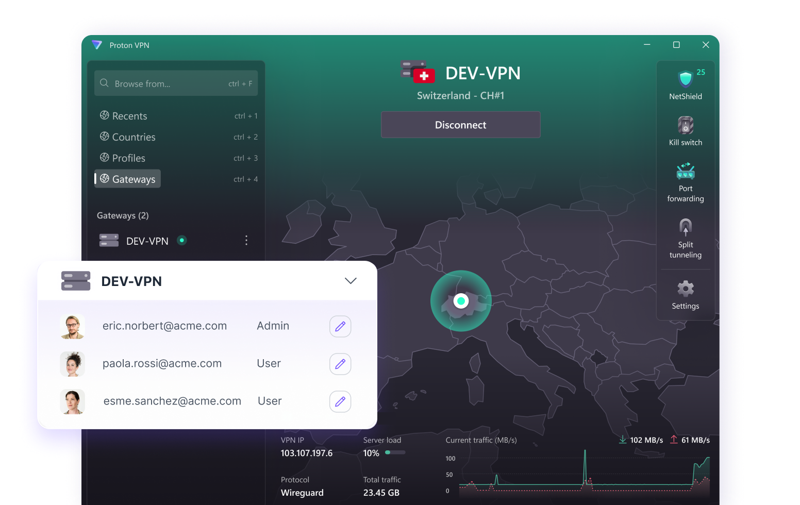Viewport: 800px width, 505px height.
Task: Edit eric.norbert@acme.com user entry
Action: click(x=340, y=326)
